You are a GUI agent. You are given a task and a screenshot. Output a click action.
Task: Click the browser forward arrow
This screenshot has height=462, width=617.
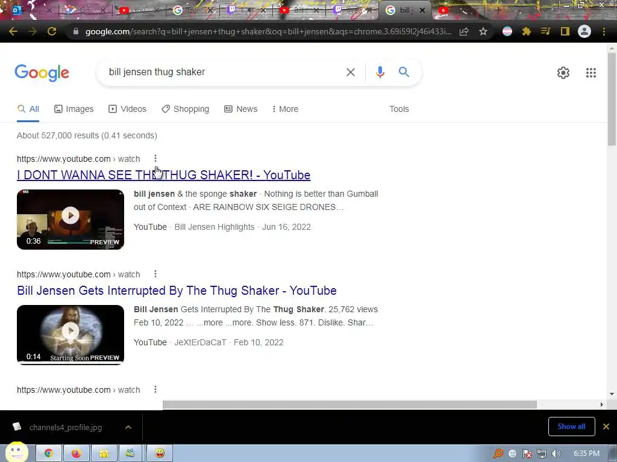[33, 31]
